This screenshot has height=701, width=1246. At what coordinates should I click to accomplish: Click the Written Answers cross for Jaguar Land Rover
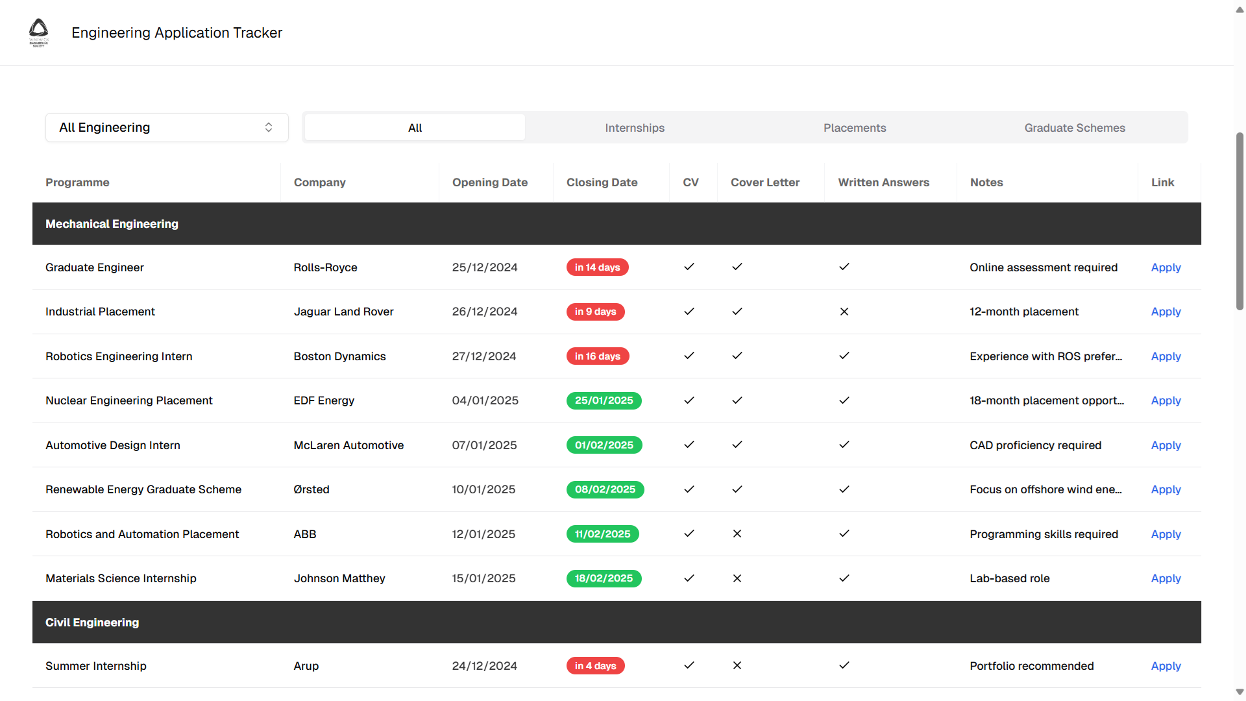click(844, 312)
